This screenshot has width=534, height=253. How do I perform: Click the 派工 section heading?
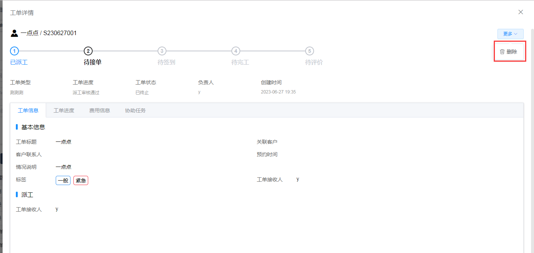[27, 195]
